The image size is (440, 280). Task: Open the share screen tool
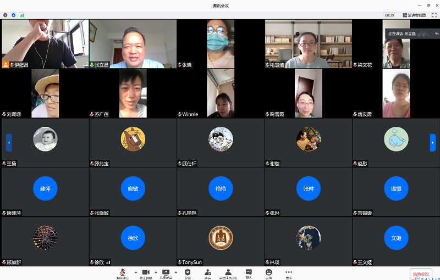[166, 273]
